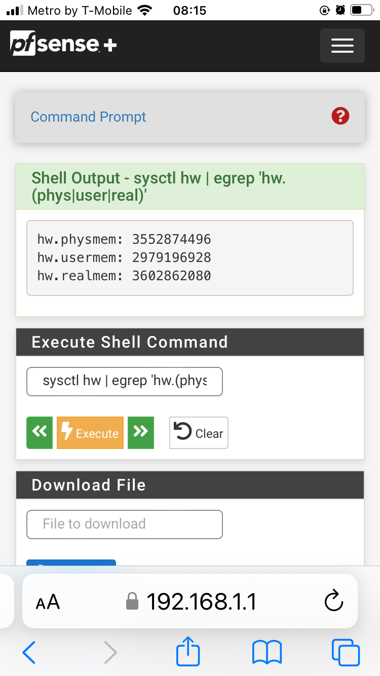Go back with the Safari back arrow

[29, 652]
